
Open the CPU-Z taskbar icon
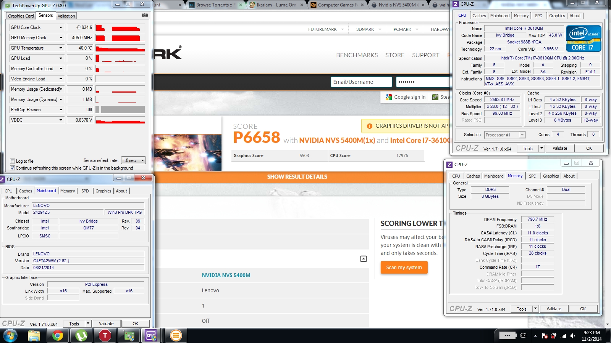pos(151,336)
